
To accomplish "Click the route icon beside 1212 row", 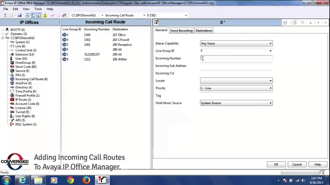I will point(64,59).
